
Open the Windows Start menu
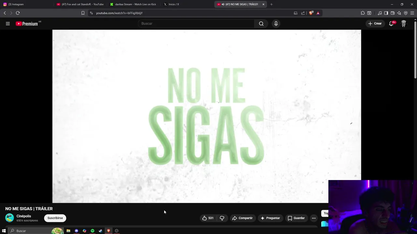coord(4,231)
